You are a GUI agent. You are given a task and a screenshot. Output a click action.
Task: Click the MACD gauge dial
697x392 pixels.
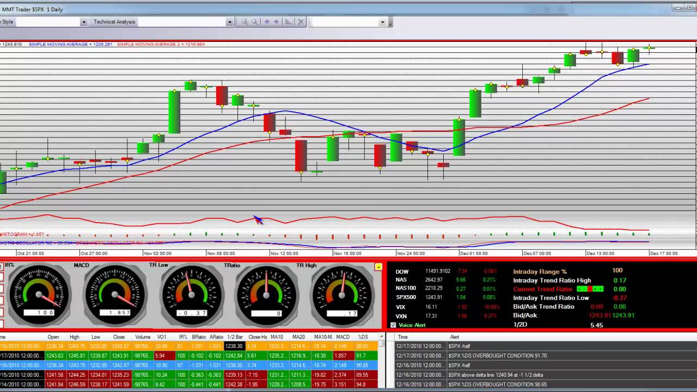(115, 295)
